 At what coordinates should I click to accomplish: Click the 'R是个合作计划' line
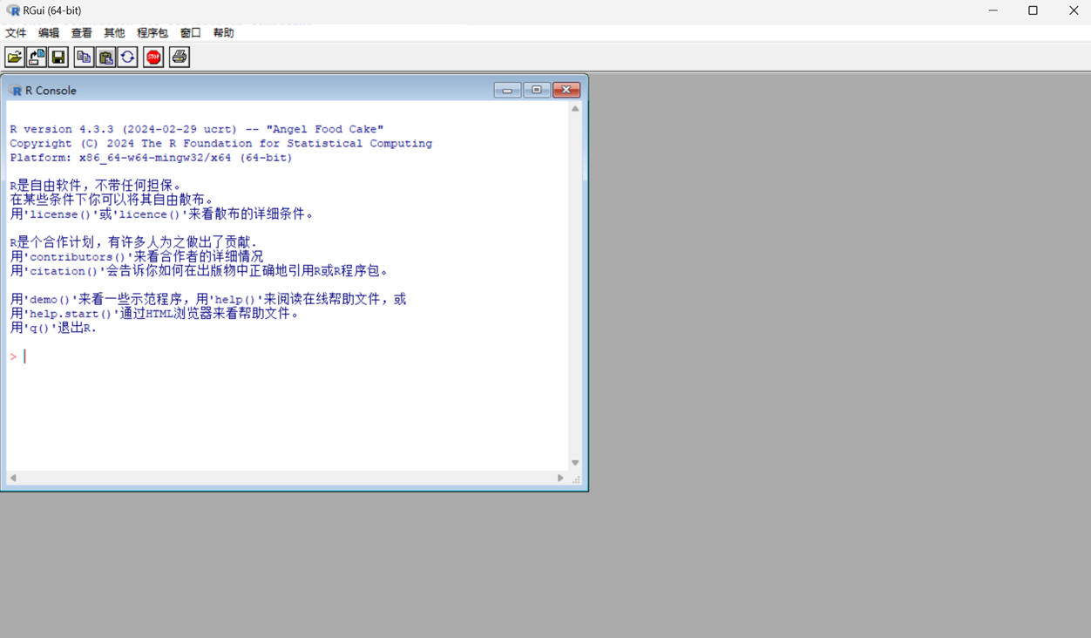tap(133, 242)
